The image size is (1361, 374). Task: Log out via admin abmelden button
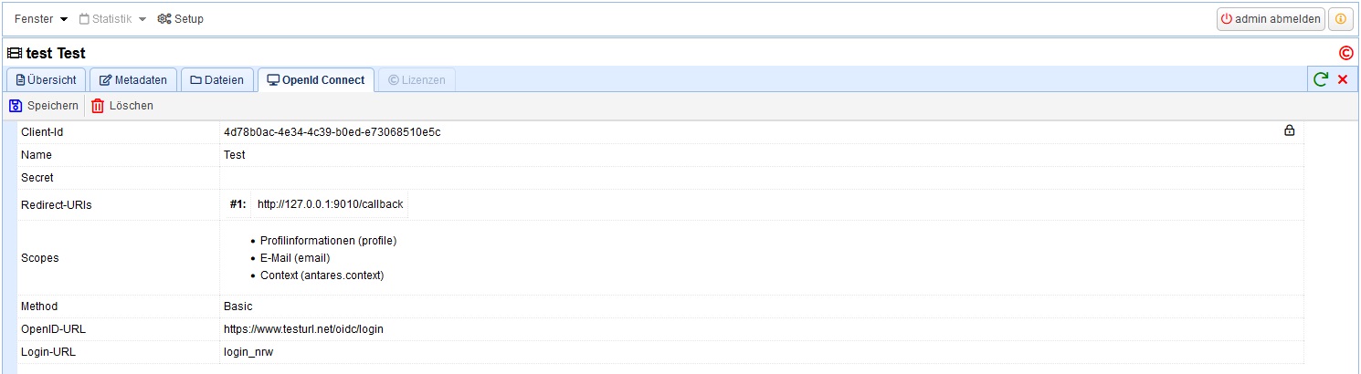1271,19
